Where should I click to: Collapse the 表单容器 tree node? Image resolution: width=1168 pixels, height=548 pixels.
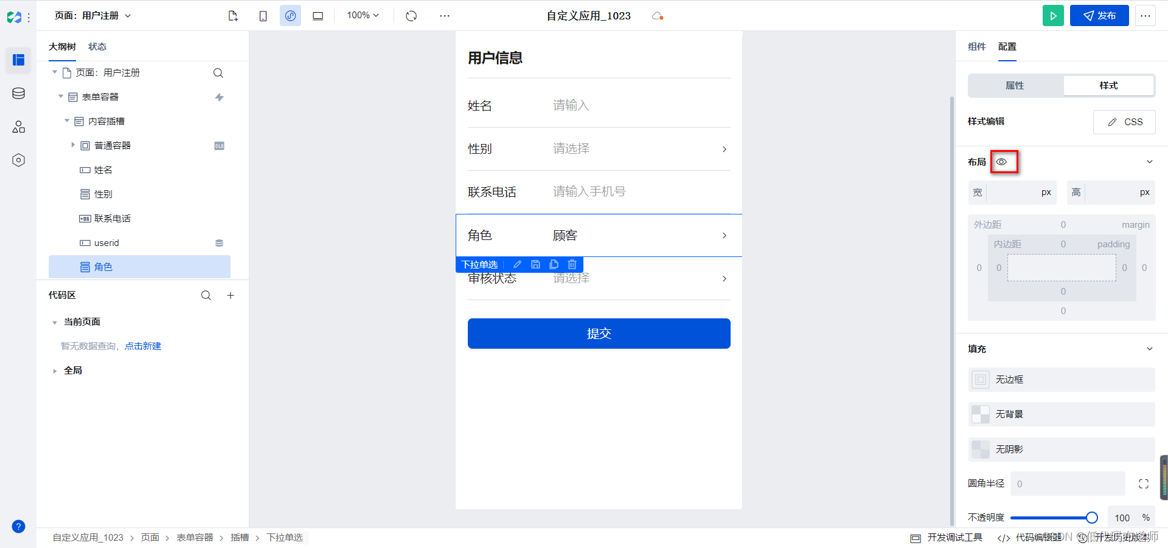click(61, 97)
